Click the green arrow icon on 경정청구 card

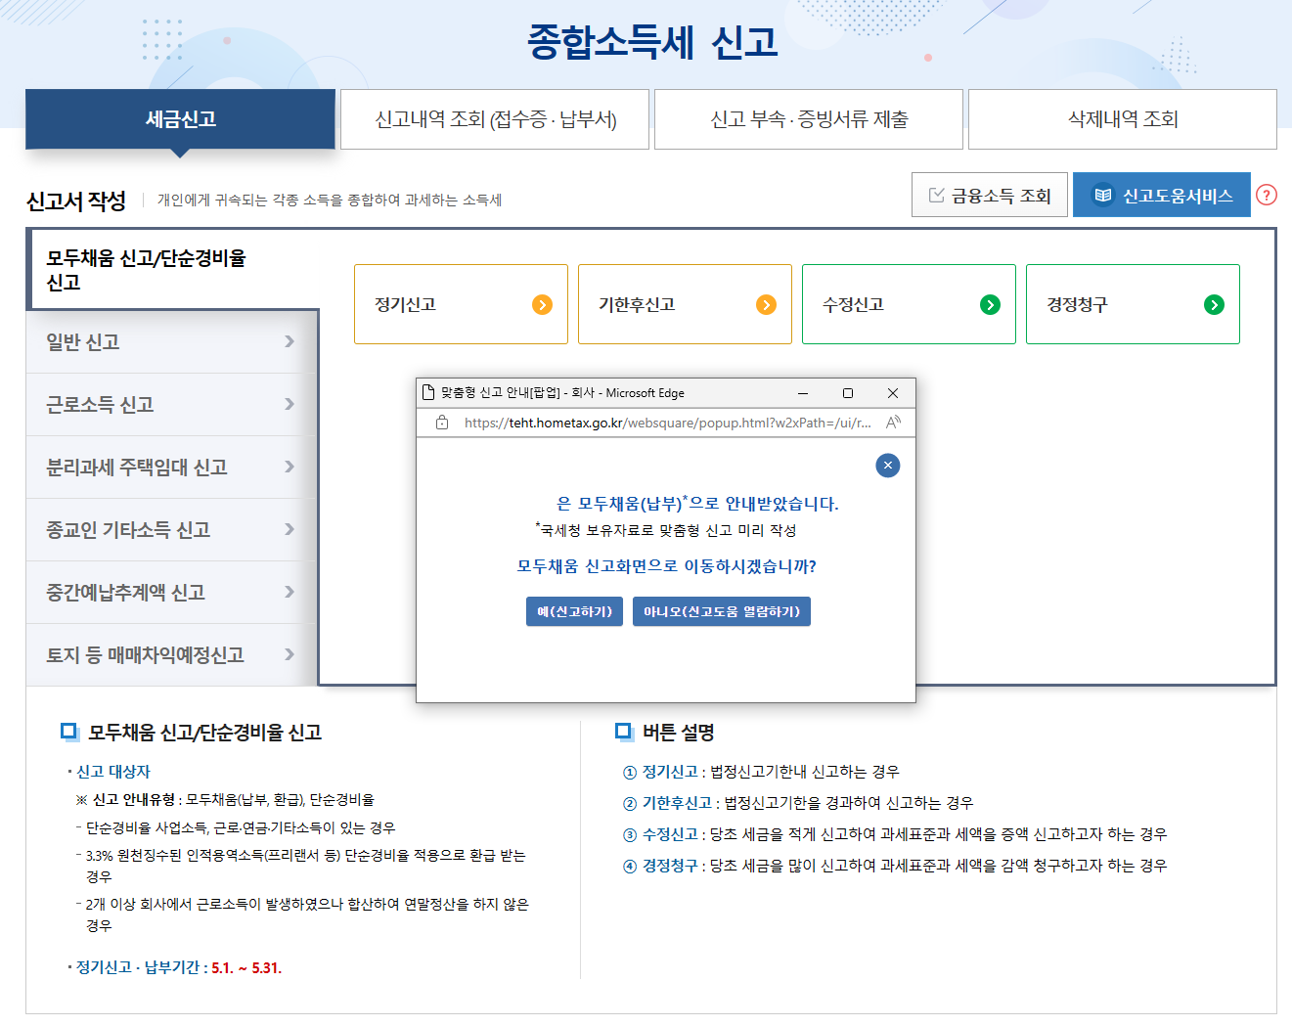click(x=1214, y=304)
